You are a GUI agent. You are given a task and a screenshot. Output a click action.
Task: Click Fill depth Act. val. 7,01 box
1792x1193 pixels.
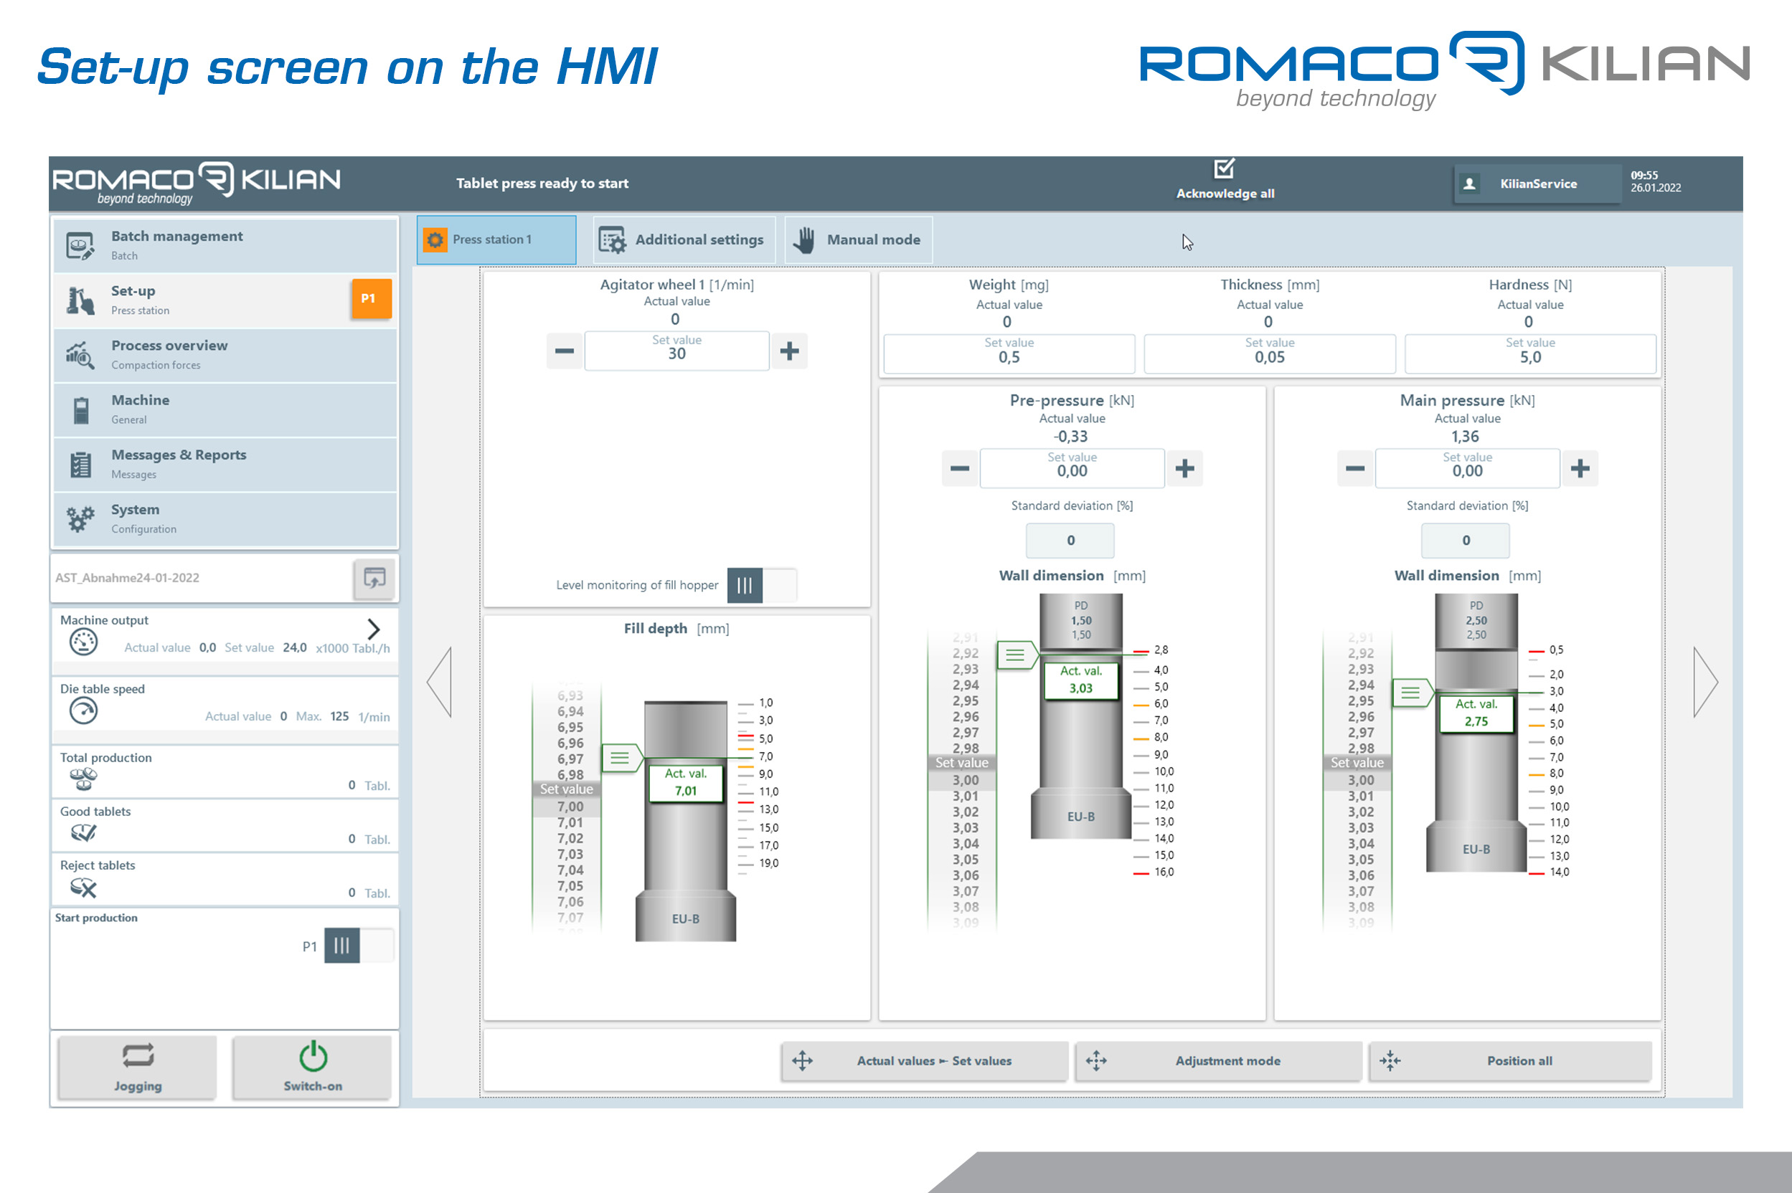click(x=685, y=783)
